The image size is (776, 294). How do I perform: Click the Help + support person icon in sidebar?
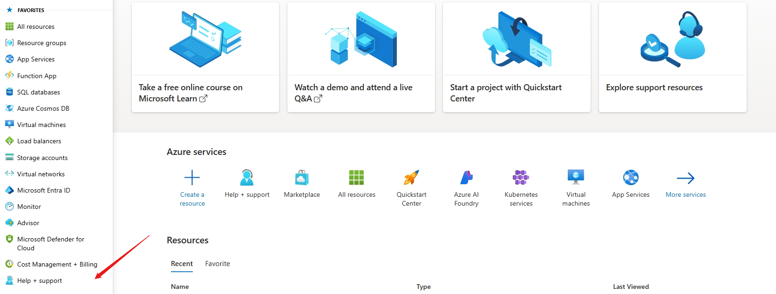tap(9, 280)
